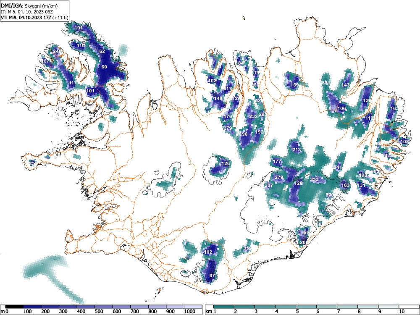Click the visibility value 241 on the map
The height and width of the screenshot is (315, 420).
338,168
